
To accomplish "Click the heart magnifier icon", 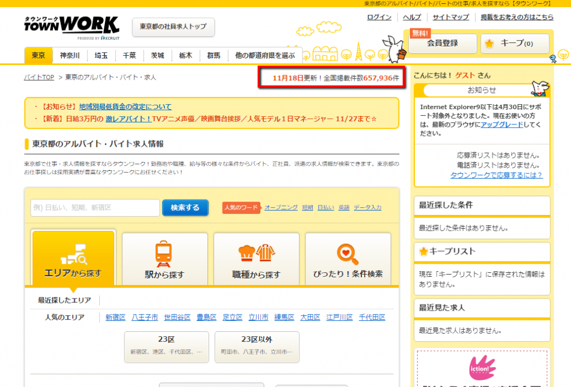I will [x=347, y=254].
